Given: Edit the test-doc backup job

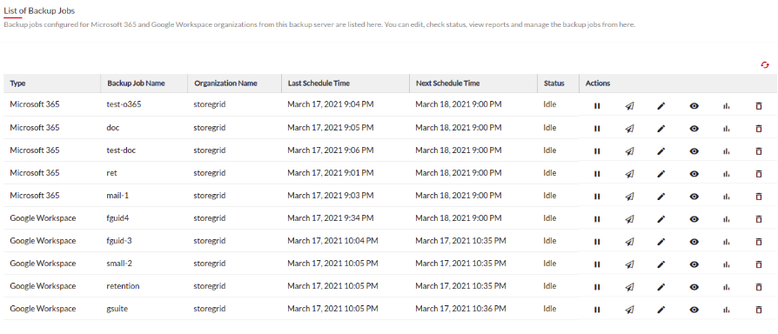Looking at the screenshot, I should 661,151.
